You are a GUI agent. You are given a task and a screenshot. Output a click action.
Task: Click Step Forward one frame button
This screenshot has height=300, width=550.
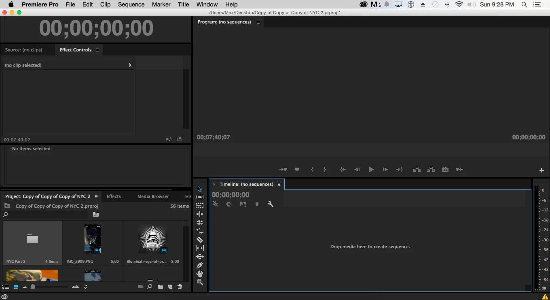click(385, 170)
